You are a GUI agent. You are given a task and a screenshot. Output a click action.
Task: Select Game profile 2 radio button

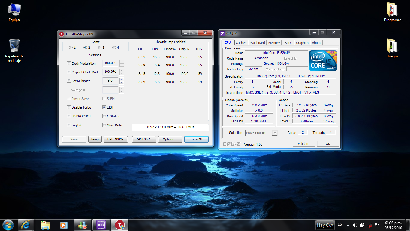point(85,48)
